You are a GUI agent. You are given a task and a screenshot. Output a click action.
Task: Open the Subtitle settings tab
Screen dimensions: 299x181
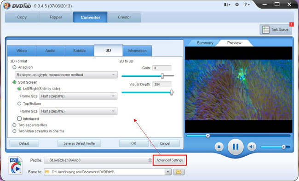tap(80, 51)
